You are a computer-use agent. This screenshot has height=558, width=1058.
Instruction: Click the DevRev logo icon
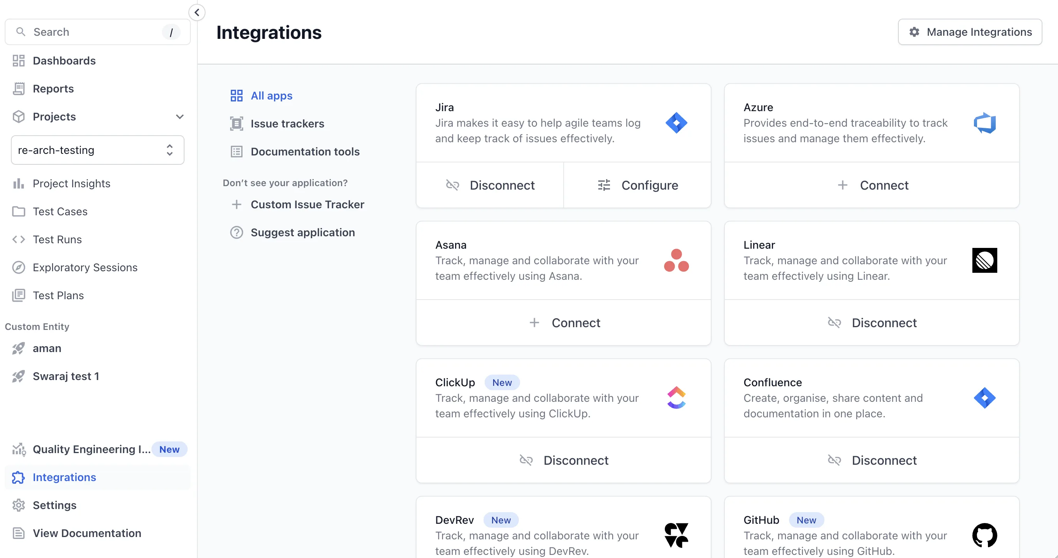676,535
